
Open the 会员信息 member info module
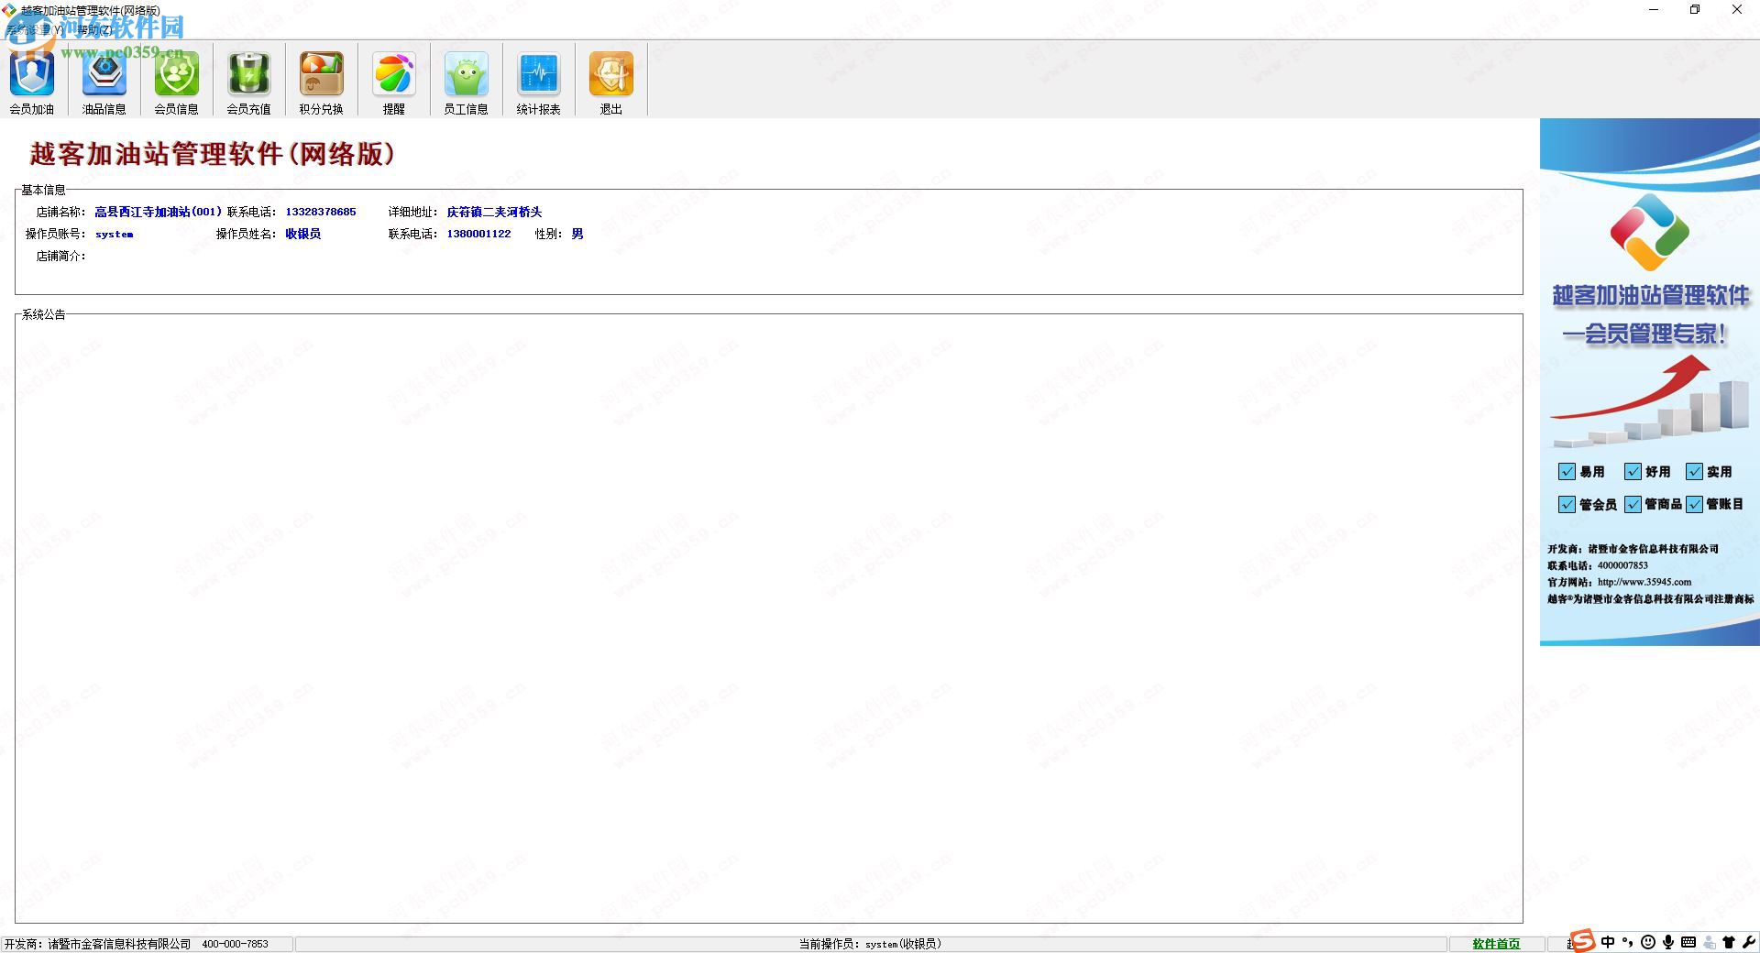pos(177,82)
